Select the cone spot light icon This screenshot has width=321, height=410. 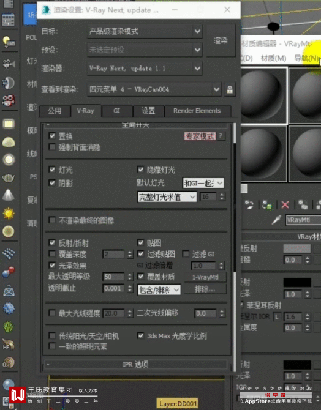(x=9, y=195)
